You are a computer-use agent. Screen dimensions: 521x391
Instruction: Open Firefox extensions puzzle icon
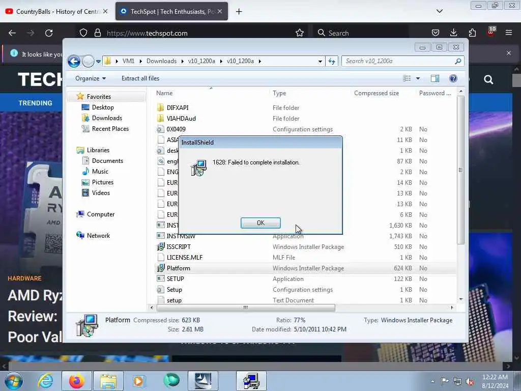472,33
